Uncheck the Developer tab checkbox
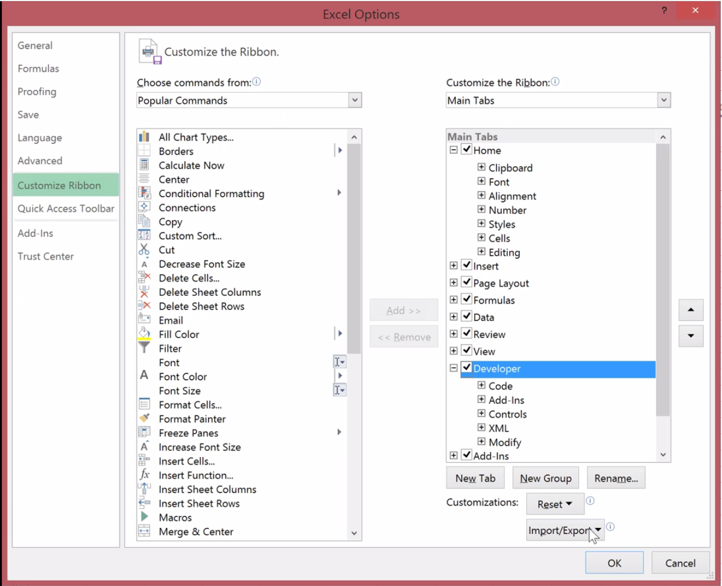 coord(467,368)
